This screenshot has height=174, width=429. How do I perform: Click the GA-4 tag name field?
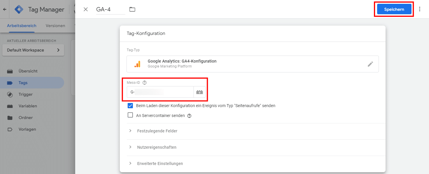tap(111, 9)
